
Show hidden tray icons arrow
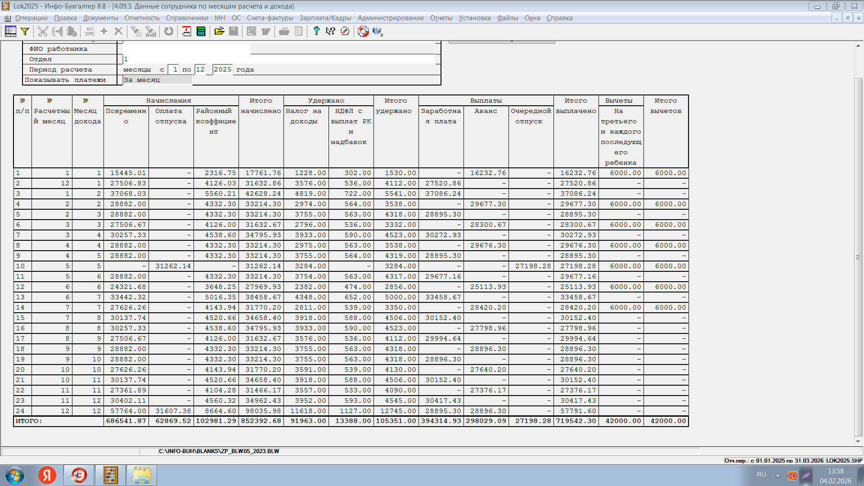point(778,475)
